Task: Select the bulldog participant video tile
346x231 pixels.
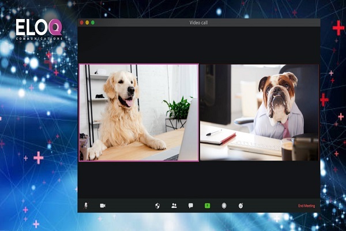Action: 259,112
